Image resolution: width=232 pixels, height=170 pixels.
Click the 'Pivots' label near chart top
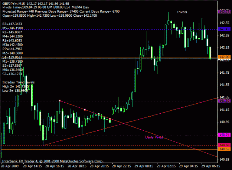182,12
